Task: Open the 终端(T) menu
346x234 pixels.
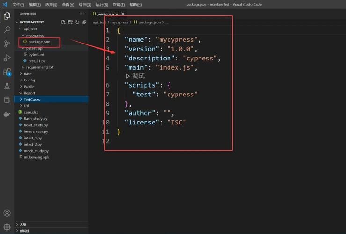Action: click(x=118, y=4)
